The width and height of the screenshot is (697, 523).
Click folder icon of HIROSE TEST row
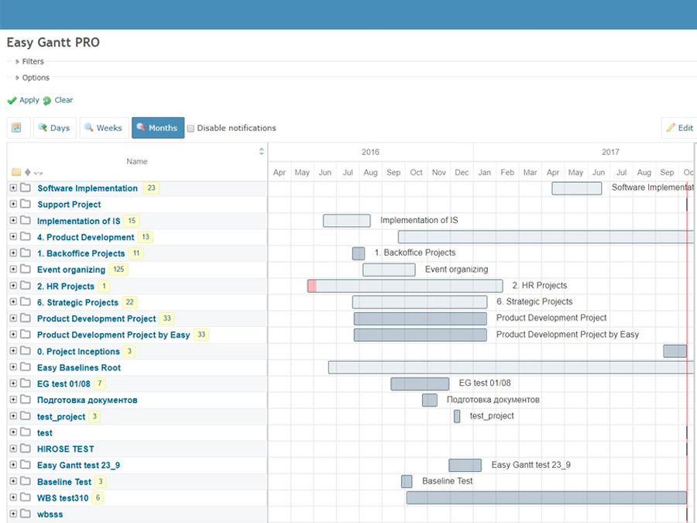pyautogui.click(x=26, y=449)
